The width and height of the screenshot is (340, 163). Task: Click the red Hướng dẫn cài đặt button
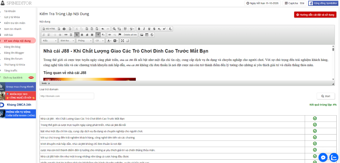pyautogui.click(x=315, y=15)
